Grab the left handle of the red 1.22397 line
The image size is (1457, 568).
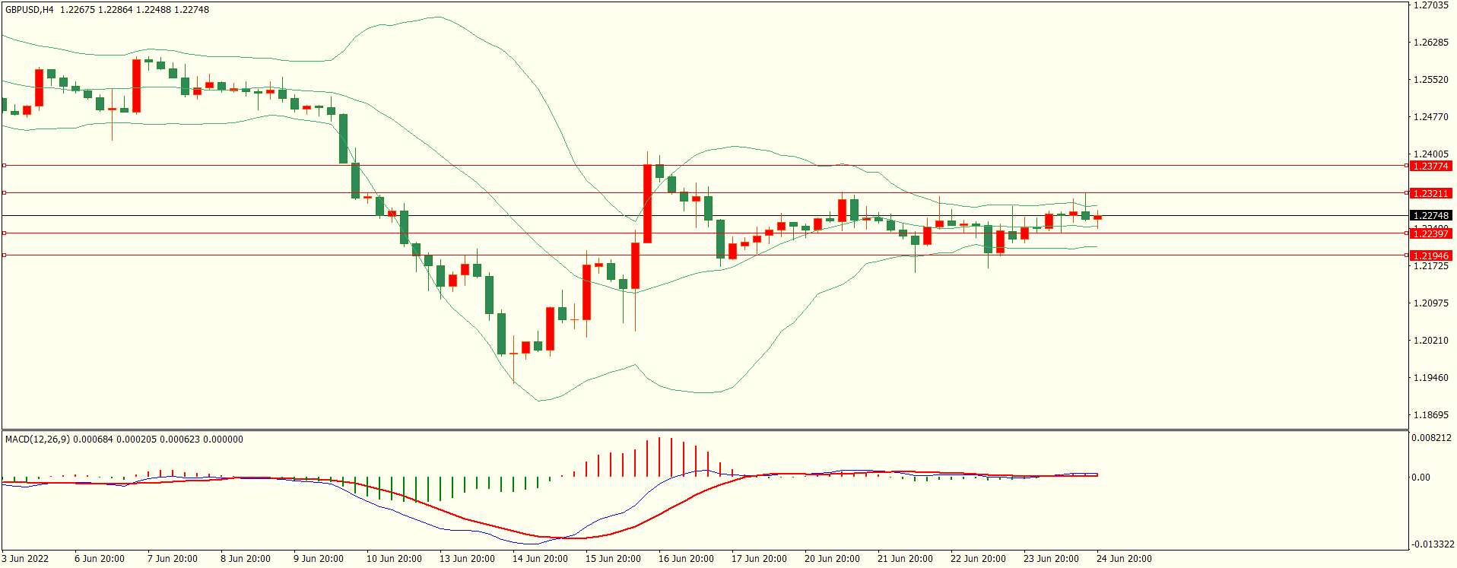coord(4,233)
